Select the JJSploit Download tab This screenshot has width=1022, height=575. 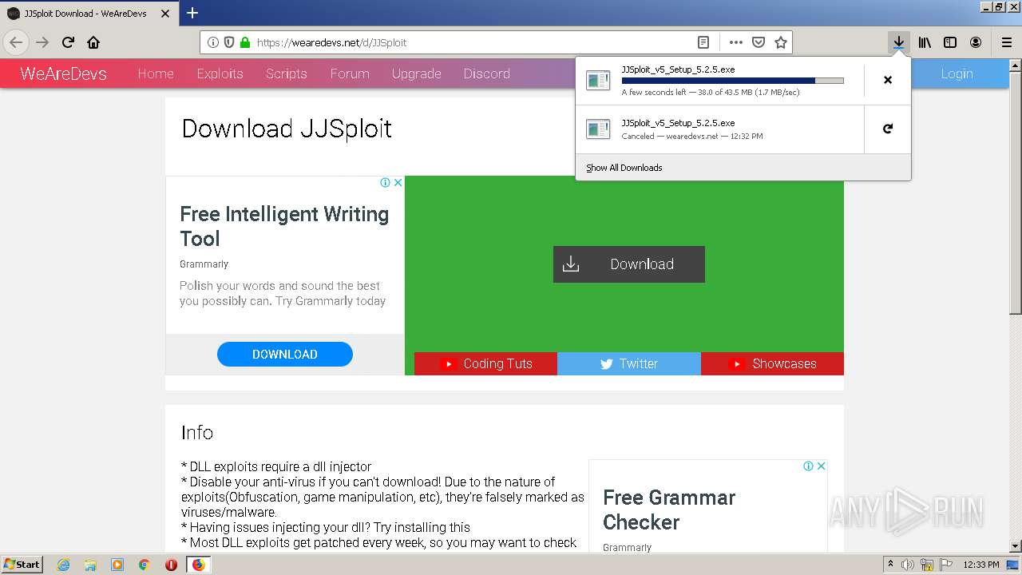click(x=88, y=13)
